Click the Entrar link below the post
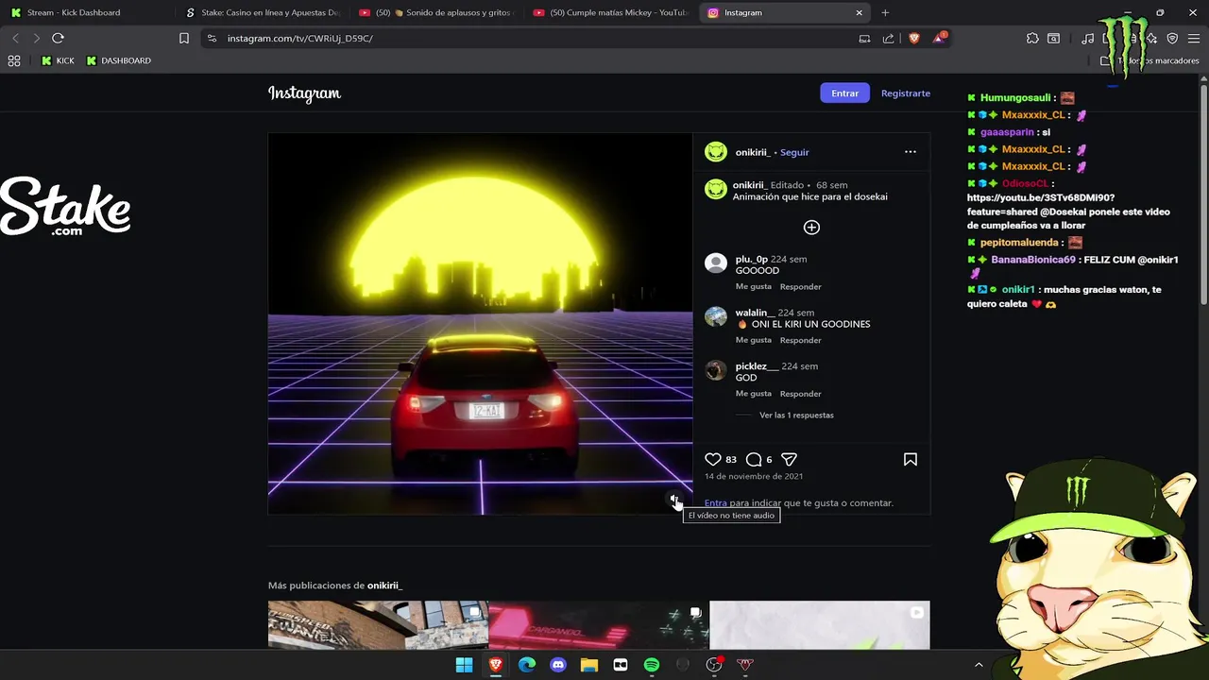Viewport: 1209px width, 680px height. click(x=716, y=503)
